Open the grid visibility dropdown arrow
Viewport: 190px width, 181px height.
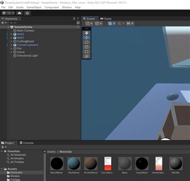(132, 24)
